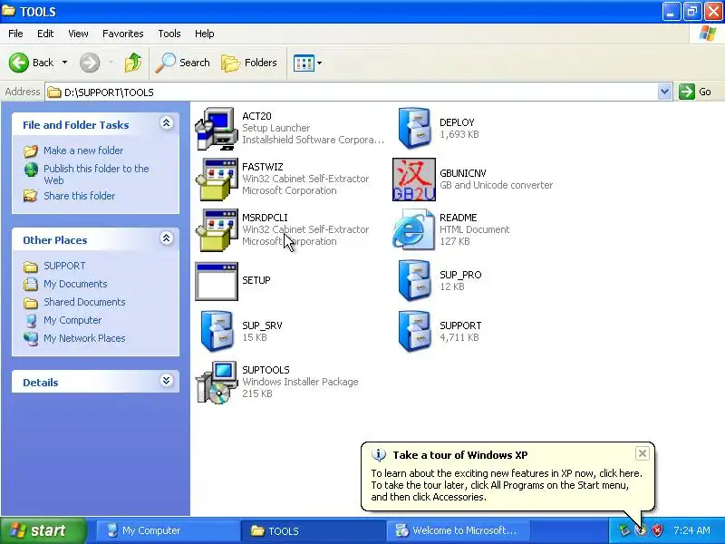Open My Computer from Other Places
Screen dimensions: 725x544
[x=72, y=320]
